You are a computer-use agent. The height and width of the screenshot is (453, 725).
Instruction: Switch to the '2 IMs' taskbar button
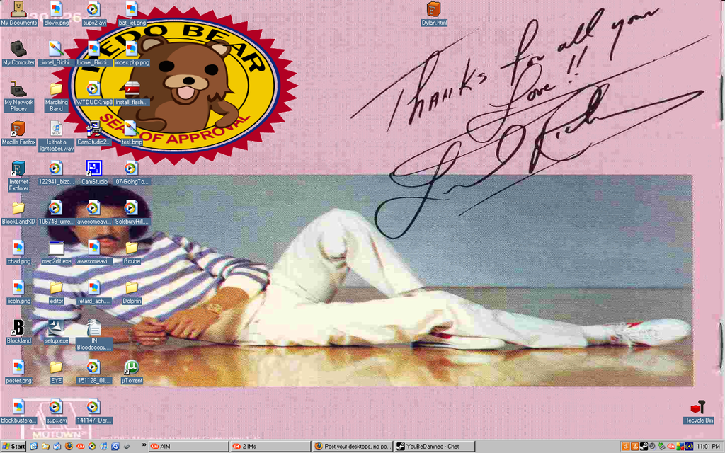(270, 447)
